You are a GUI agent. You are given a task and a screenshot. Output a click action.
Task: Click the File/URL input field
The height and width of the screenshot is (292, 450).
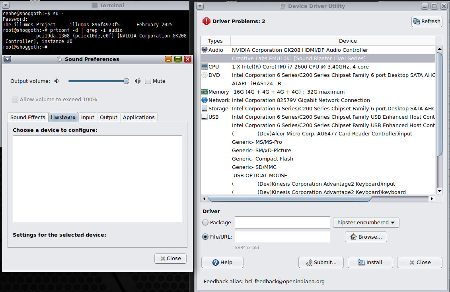click(x=282, y=237)
